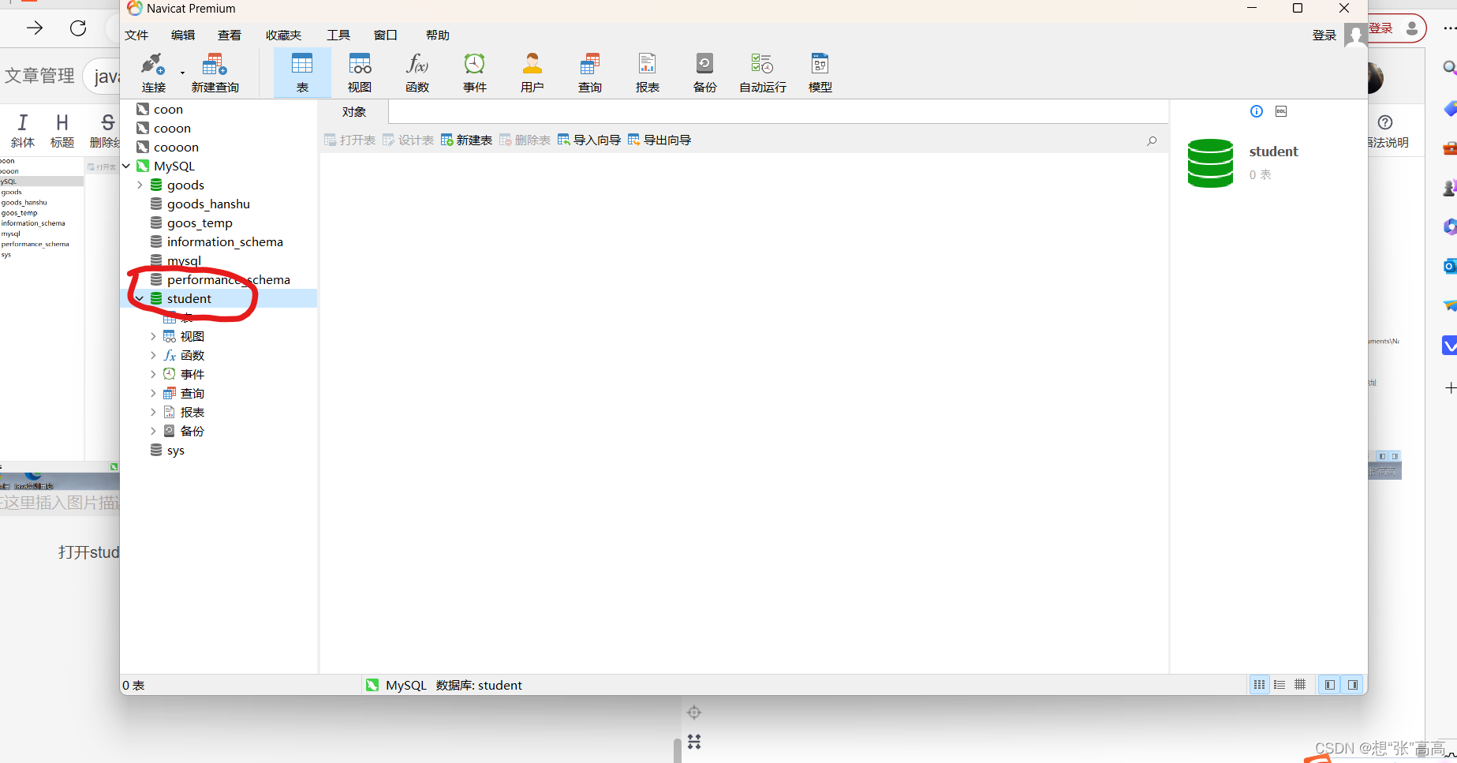The height and width of the screenshot is (763, 1457).
Task: Toggle the right information pane
Action: [1353, 685]
